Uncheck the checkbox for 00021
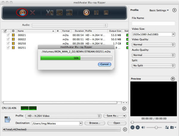Image resolution: width=179 pixels, height=136 pixels. click(x=8, y=35)
